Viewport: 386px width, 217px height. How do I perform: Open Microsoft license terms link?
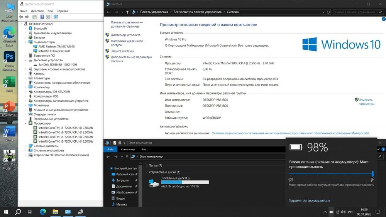[x=291, y=133]
